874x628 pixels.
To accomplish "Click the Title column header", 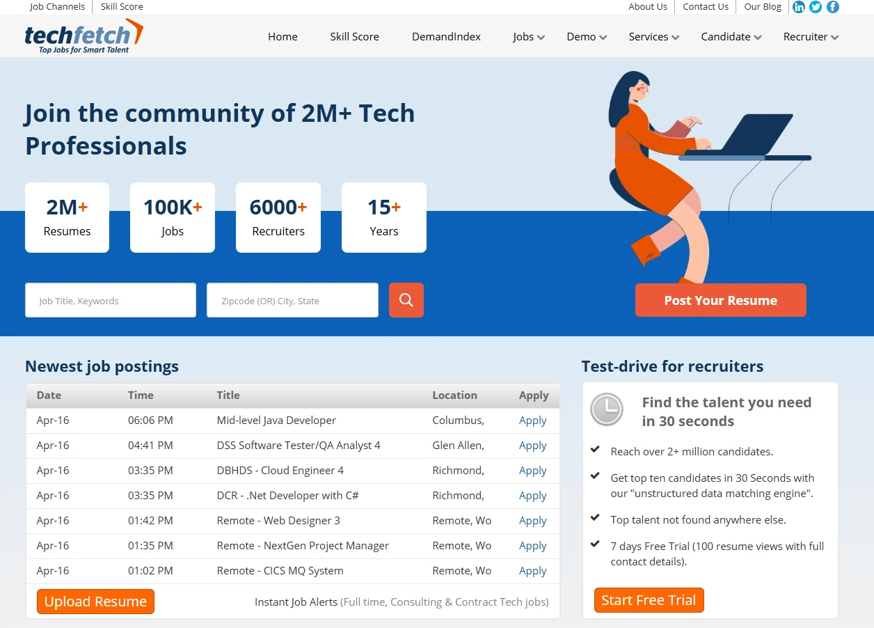I will [228, 395].
